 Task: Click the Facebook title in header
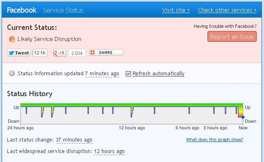[x=22, y=10]
